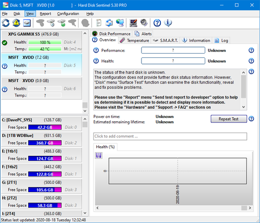260x223 pixels.
Task: Click the help icon left of Performance label
Action: tap(96, 50)
